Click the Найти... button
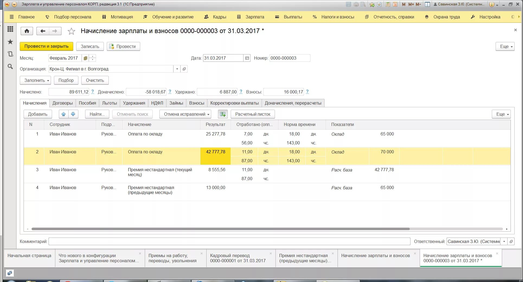 [97, 114]
